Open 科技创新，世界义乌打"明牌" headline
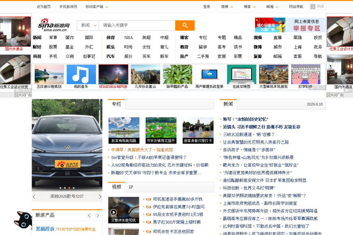 249,188
